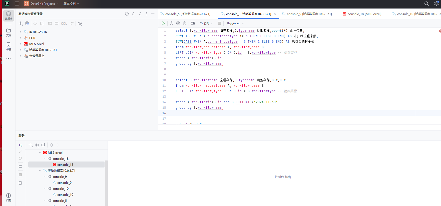
Task: Open the main hamburger menu
Action: 17,3
